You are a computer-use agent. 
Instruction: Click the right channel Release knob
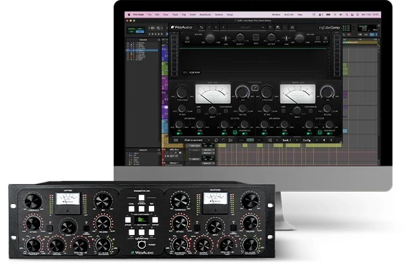(x=327, y=108)
